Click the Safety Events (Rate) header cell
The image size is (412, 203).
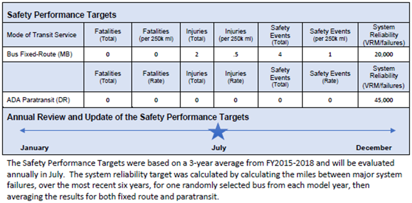pos(330,77)
